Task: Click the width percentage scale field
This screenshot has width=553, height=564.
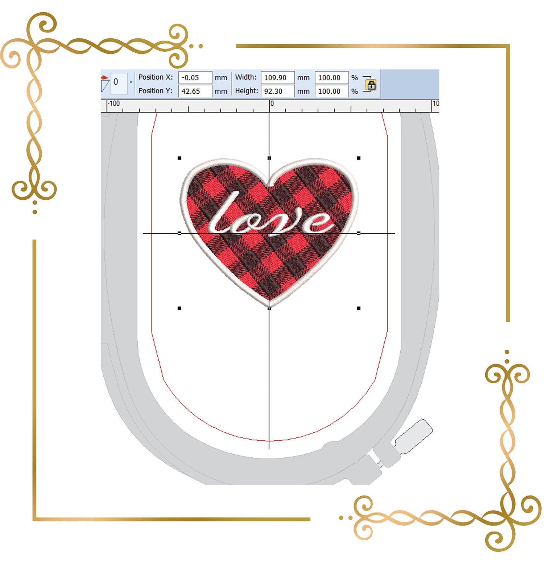Action: pos(331,78)
